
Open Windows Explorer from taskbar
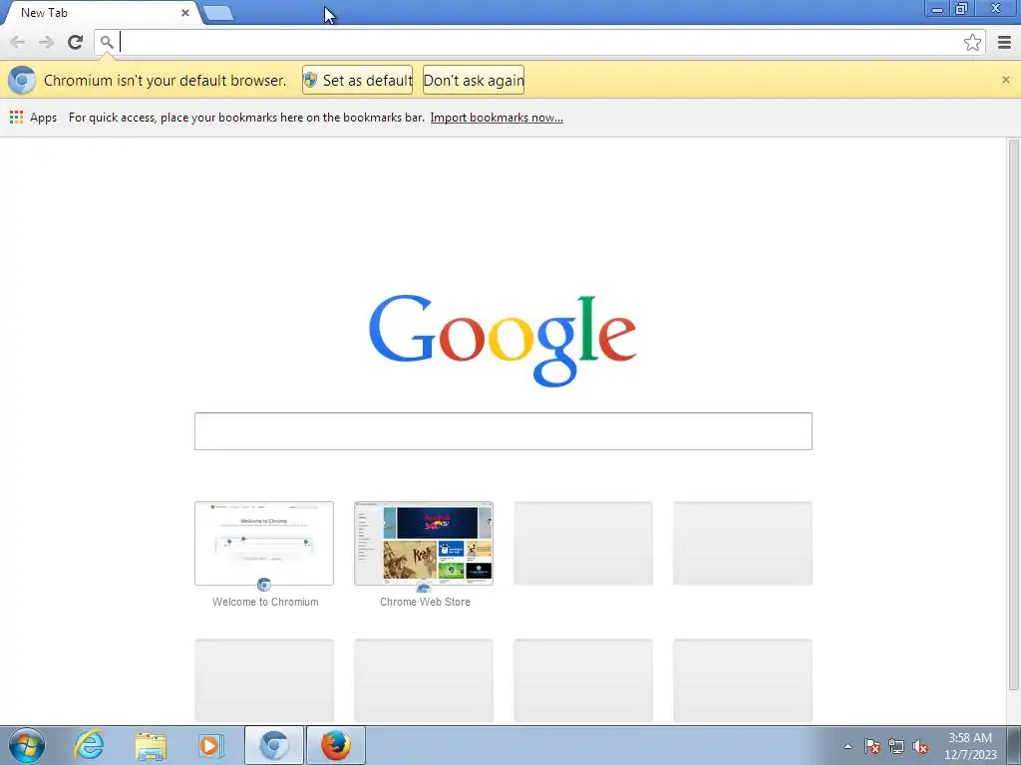[151, 745]
